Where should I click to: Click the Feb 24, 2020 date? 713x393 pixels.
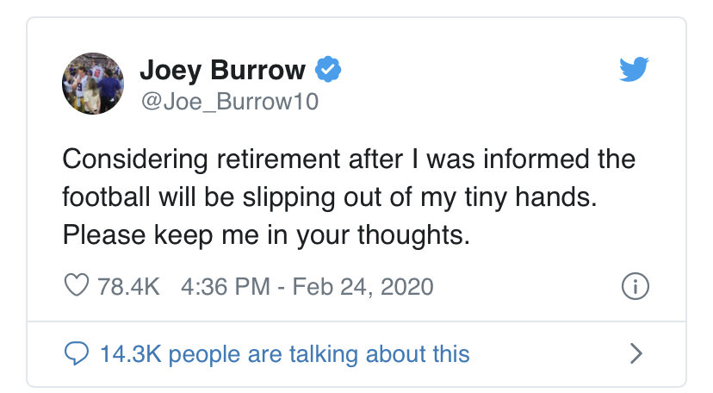click(x=363, y=287)
